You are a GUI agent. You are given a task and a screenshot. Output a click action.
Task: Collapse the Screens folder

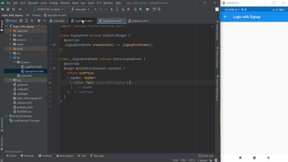(14, 62)
